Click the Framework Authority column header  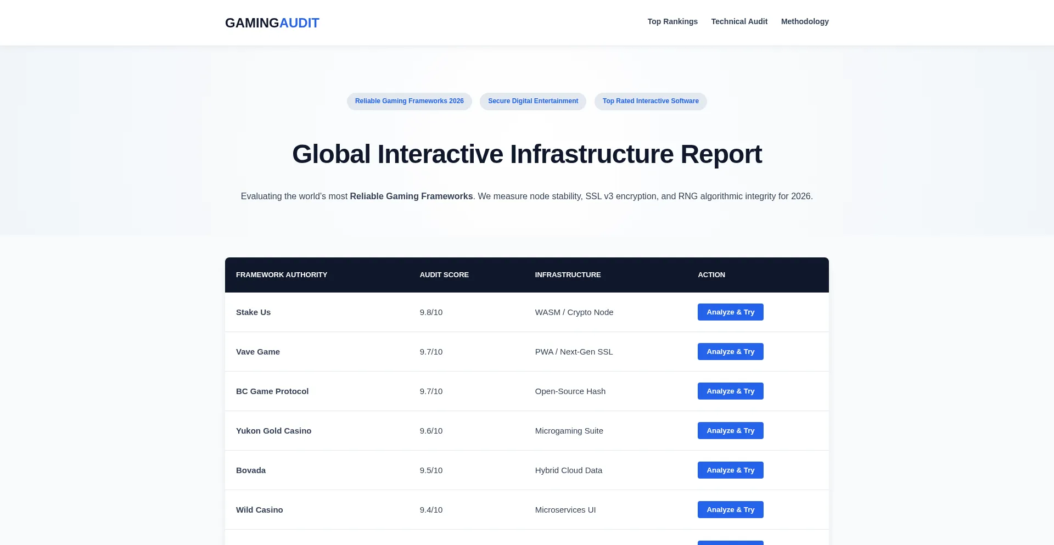[x=282, y=275]
